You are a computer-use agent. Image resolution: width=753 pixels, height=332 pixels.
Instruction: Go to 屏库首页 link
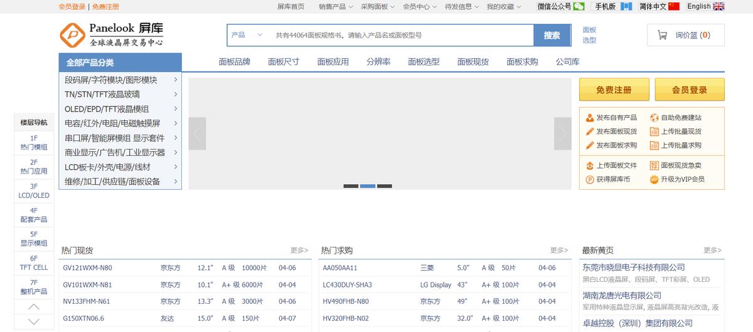pos(291,6)
